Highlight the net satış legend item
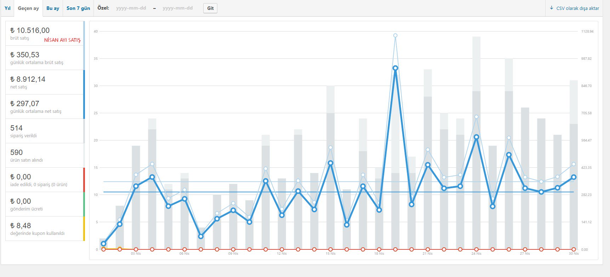Screen dimensions: 610x277 [x=45, y=82]
